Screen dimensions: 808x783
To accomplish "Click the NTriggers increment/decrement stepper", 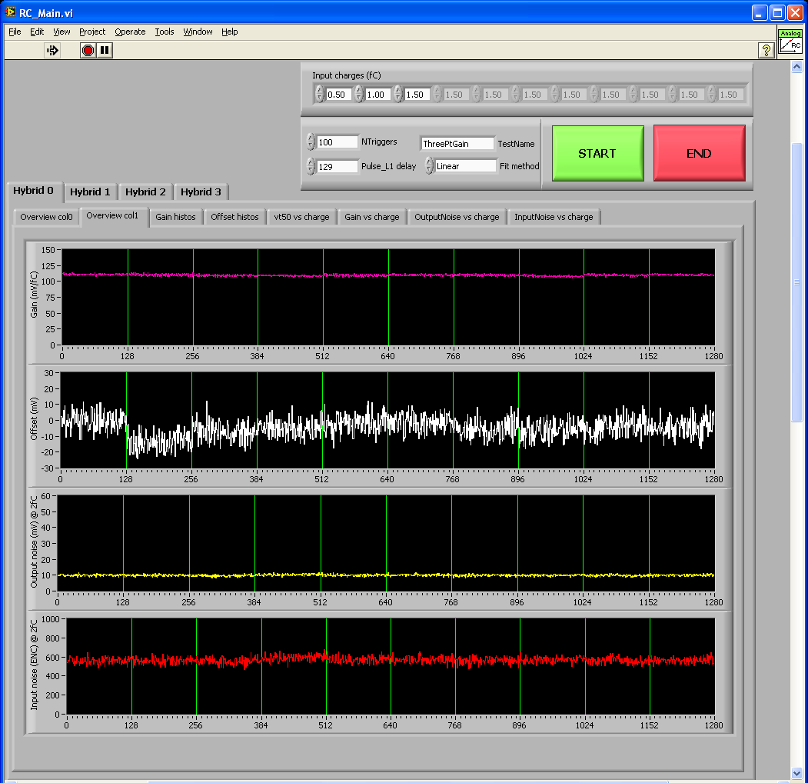I will (311, 142).
